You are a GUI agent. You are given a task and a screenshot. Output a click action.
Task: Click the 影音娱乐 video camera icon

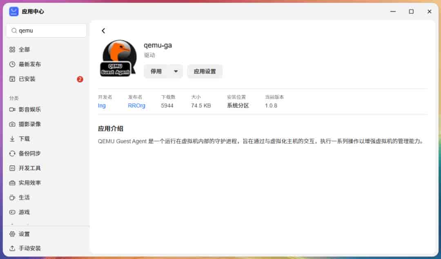coord(12,109)
